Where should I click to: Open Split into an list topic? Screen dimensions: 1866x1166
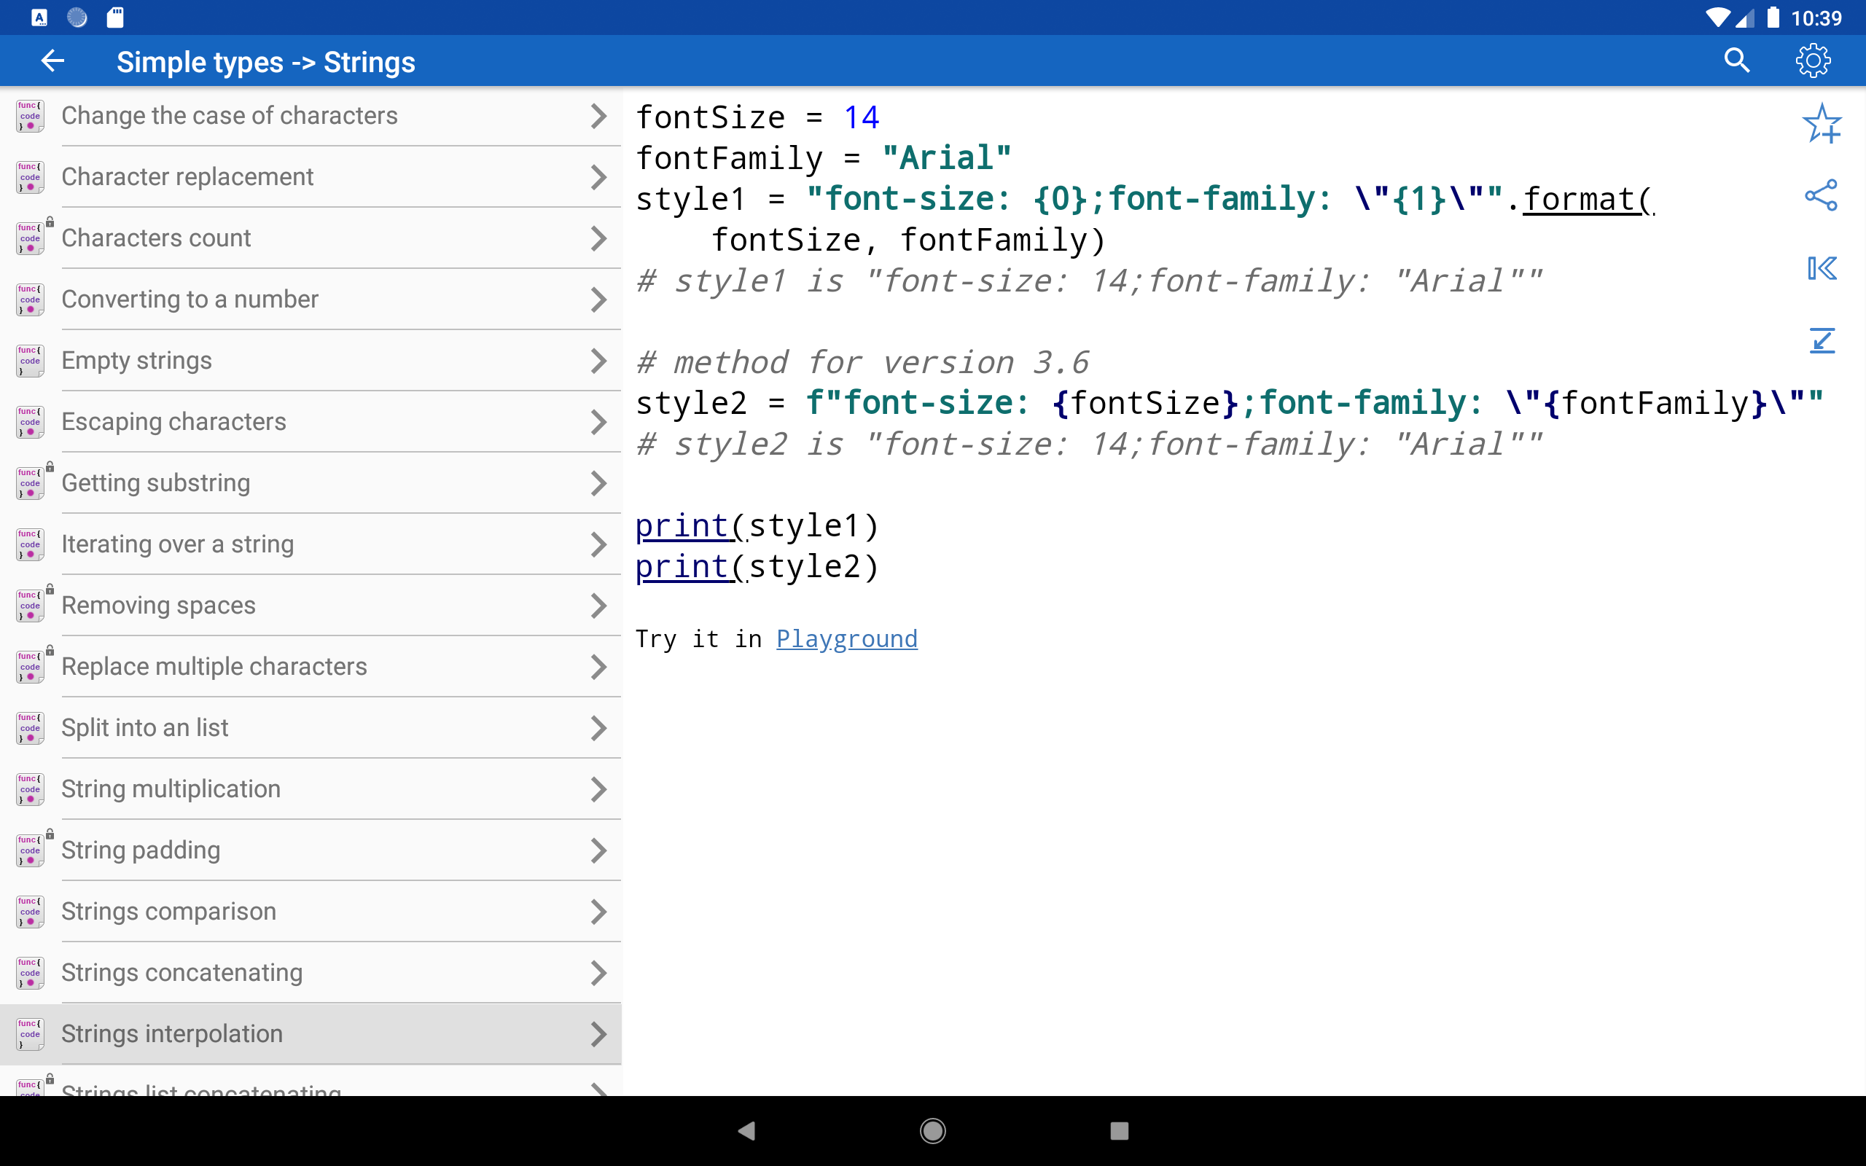311,728
